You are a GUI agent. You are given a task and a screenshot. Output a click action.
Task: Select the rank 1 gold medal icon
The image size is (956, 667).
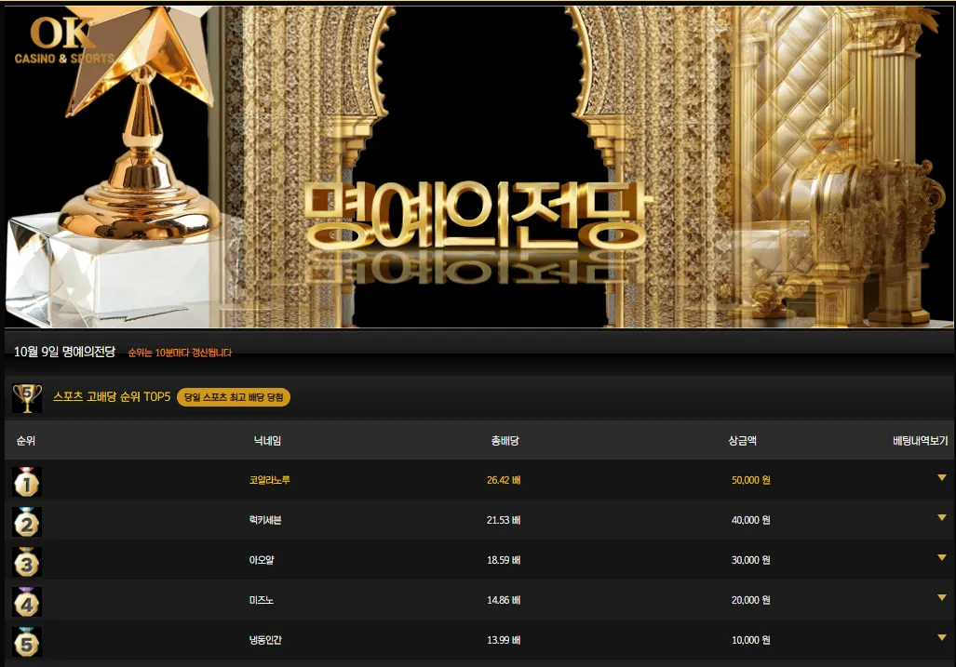pos(27,481)
